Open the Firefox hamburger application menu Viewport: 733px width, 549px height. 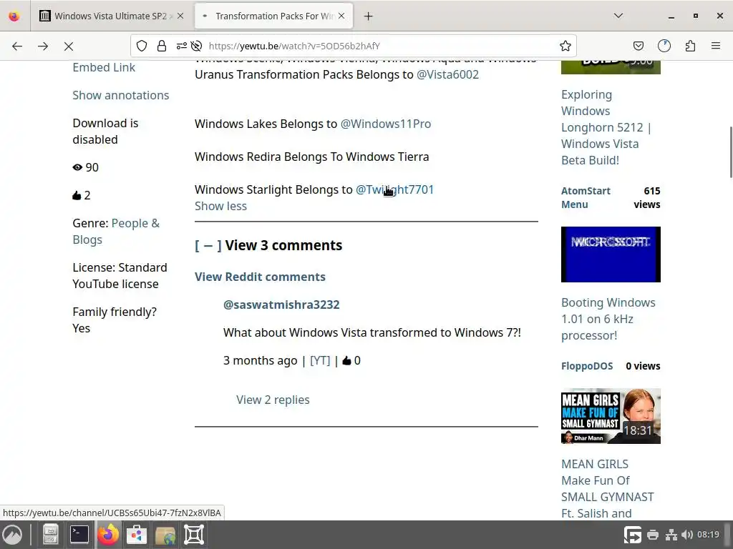[716, 46]
